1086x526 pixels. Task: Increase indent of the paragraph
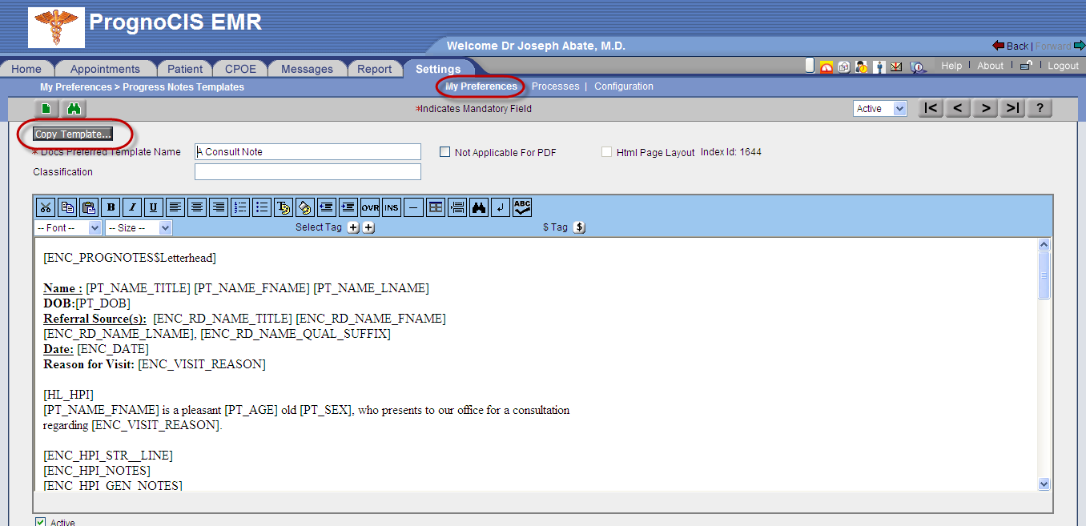coord(348,207)
